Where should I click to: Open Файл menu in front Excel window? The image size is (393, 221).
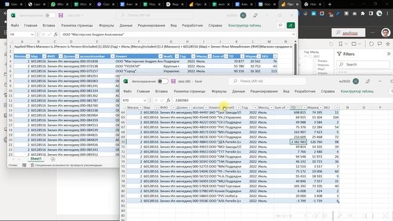pyautogui.click(x=127, y=91)
